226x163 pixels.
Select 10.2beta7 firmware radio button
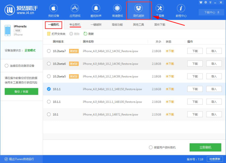pos(49,51)
